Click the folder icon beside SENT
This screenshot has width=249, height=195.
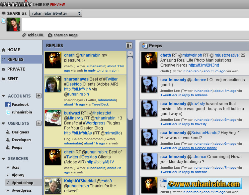coord(3,79)
